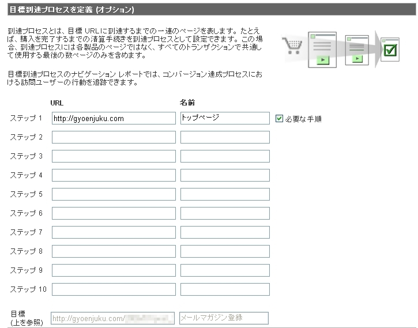418x328 pixels.
Task: Toggle the 必要な手順 checkbox
Action: click(280, 119)
